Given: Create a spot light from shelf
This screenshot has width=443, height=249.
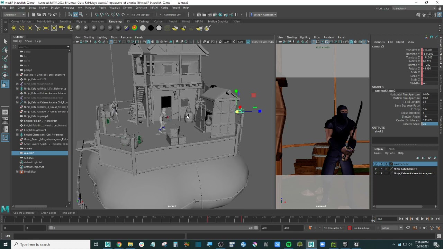Looking at the screenshot, I should pos(38,28).
